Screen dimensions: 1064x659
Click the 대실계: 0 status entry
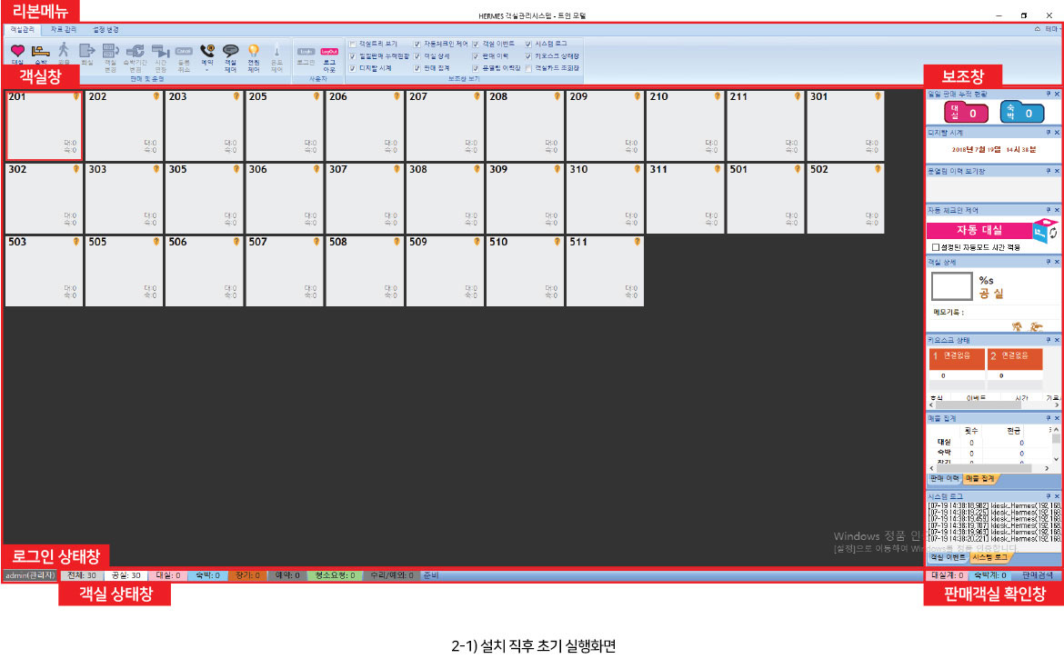948,575
